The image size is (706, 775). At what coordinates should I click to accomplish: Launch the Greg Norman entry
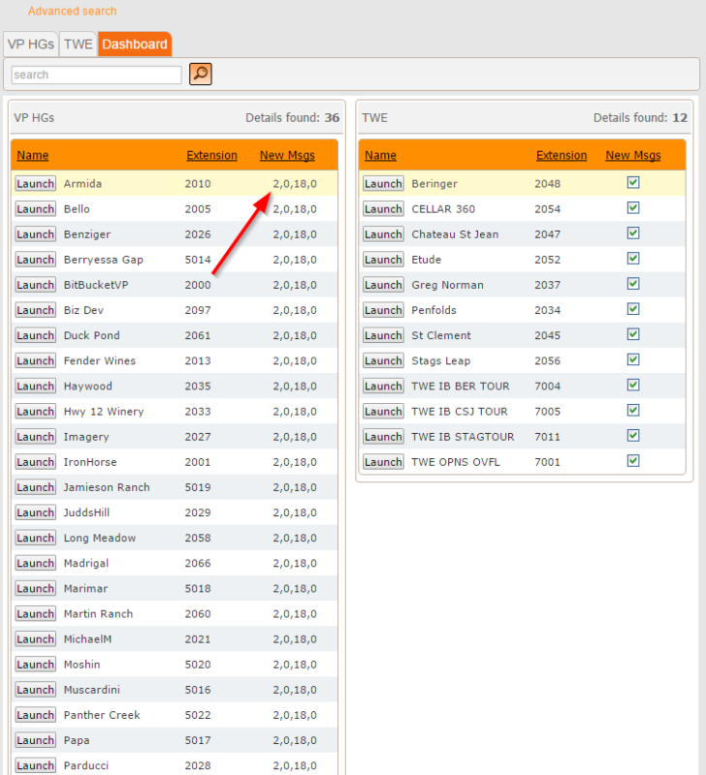point(383,285)
